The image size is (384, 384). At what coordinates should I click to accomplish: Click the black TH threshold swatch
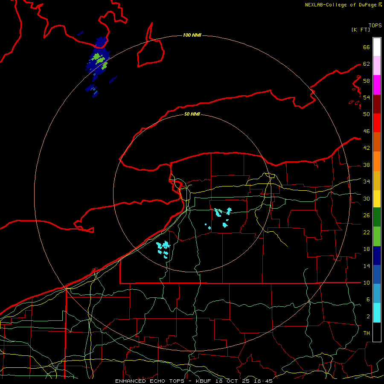[x=377, y=332]
